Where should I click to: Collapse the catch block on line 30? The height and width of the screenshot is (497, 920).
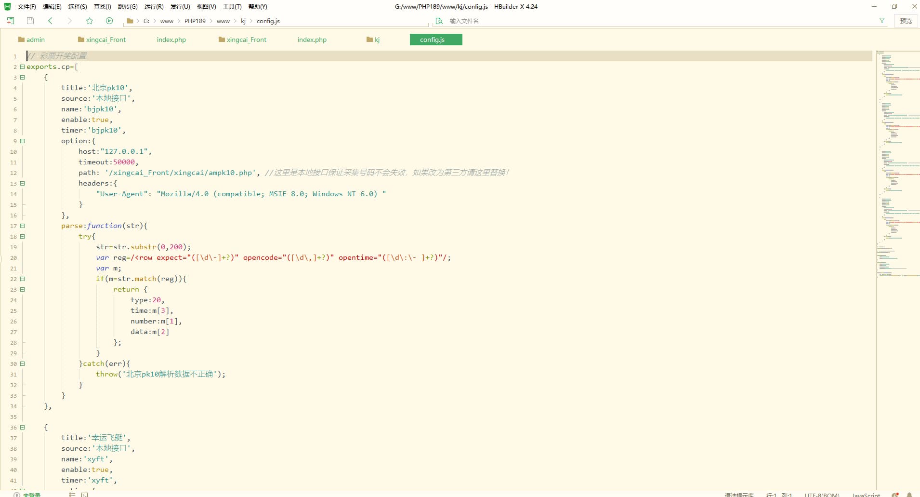click(x=22, y=364)
